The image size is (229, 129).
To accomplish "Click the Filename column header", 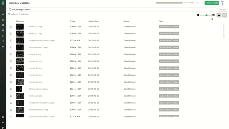I will pos(20,21).
